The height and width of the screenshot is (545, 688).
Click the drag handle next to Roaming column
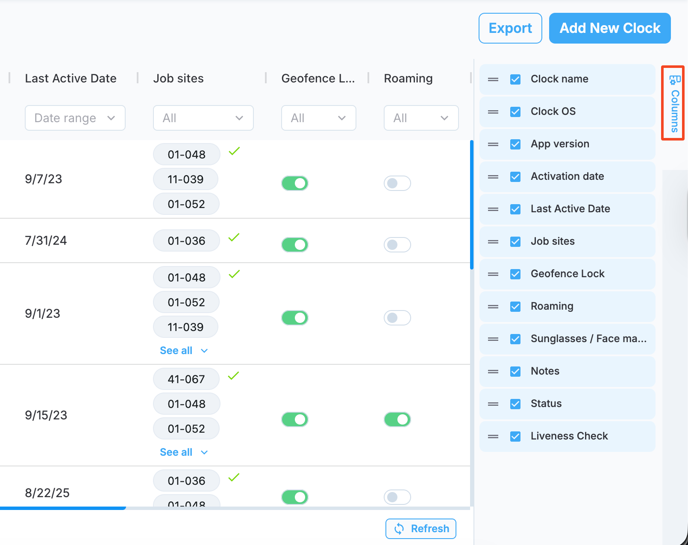[x=493, y=307]
